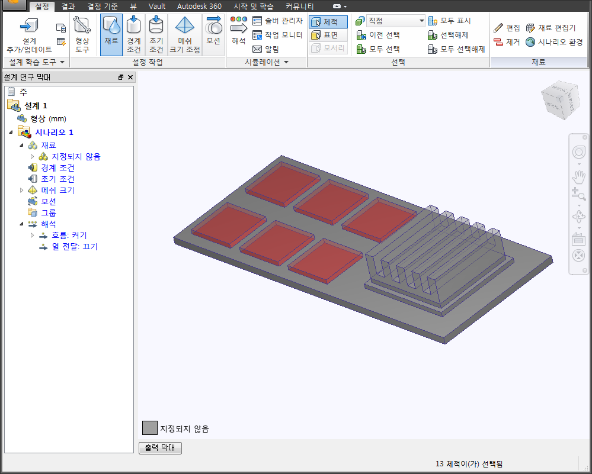Float the 설계 연구 막대 panel

point(121,77)
